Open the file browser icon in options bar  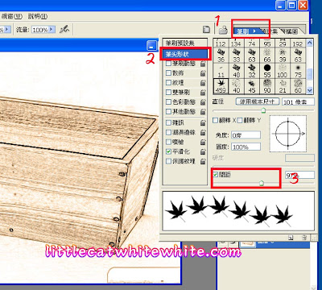[x=223, y=30]
